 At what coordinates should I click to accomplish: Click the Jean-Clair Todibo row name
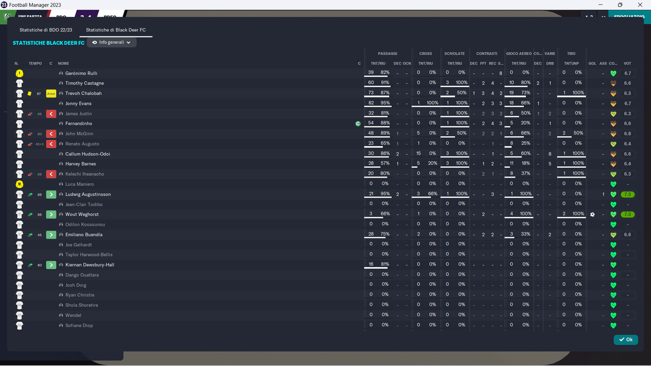coord(84,204)
